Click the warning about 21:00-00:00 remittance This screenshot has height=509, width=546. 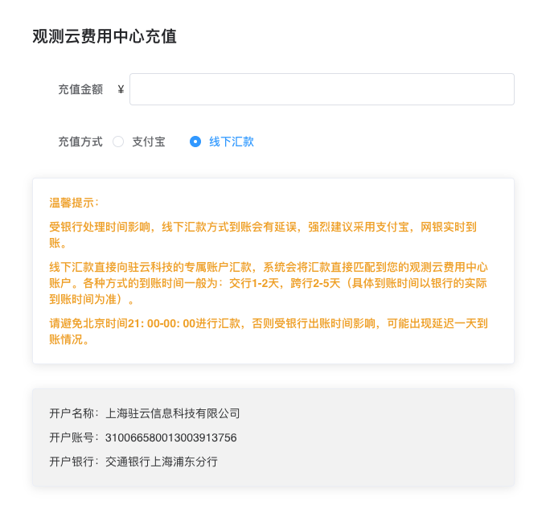[269, 331]
